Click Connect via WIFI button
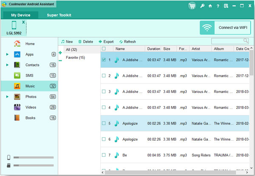255x176 pixels. point(225,28)
